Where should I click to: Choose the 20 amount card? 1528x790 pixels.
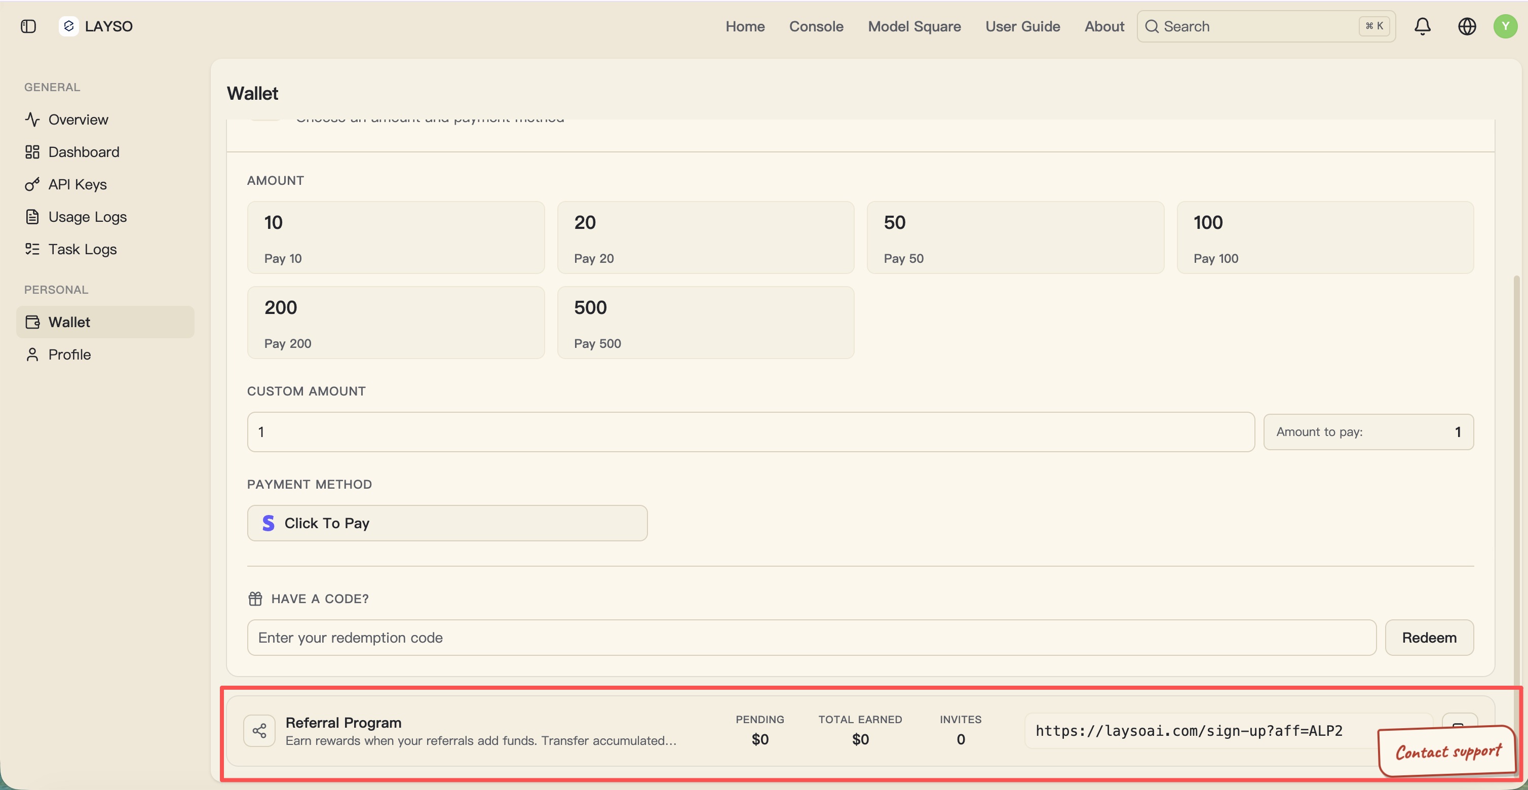pyautogui.click(x=705, y=237)
